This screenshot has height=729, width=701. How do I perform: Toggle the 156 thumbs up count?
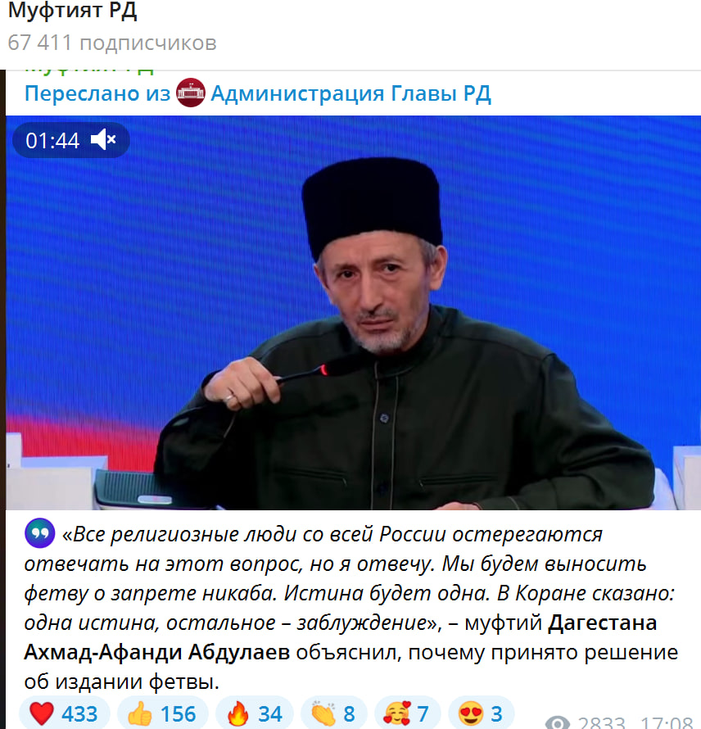pos(178,714)
